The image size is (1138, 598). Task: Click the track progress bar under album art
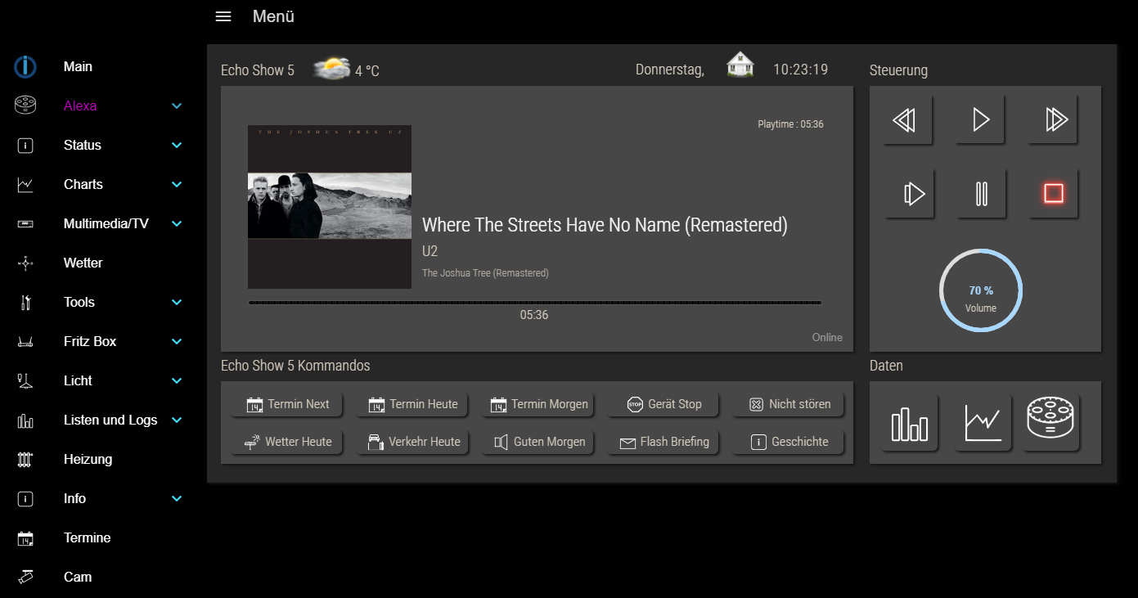pos(534,303)
